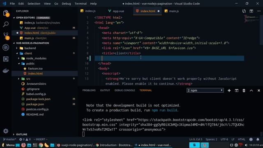263x148 pixels.
Task: Click the volume icon in system tray
Action: pyautogui.click(x=246, y=145)
